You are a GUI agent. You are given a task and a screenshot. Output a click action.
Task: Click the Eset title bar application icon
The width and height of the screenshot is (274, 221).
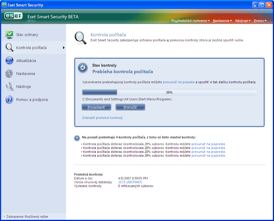click(x=4, y=5)
